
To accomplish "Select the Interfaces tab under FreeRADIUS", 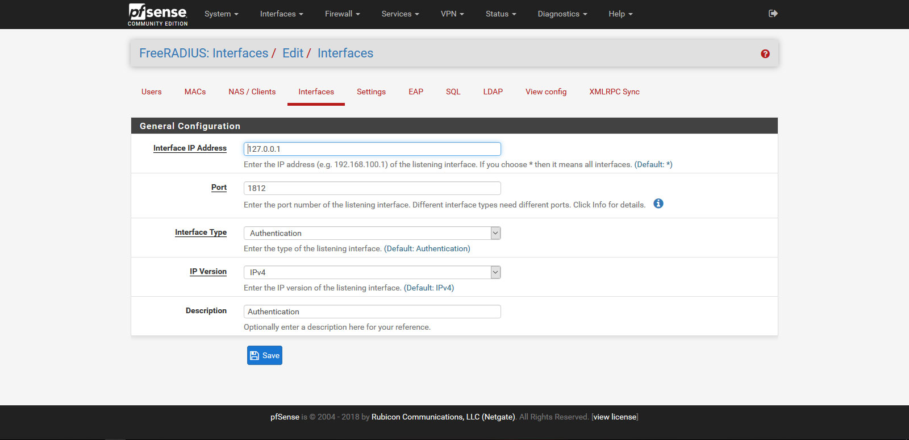I will [x=316, y=92].
